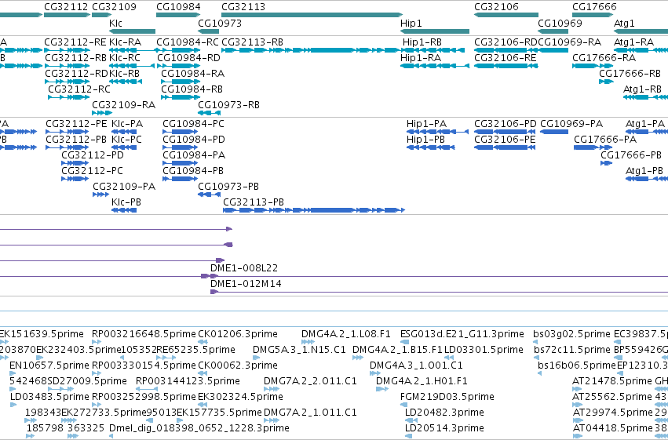Click transcript CG10984-RD
This screenshot has height=440, width=668.
click(188, 58)
